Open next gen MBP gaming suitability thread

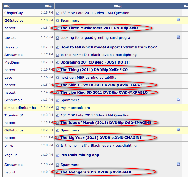tap(88, 78)
